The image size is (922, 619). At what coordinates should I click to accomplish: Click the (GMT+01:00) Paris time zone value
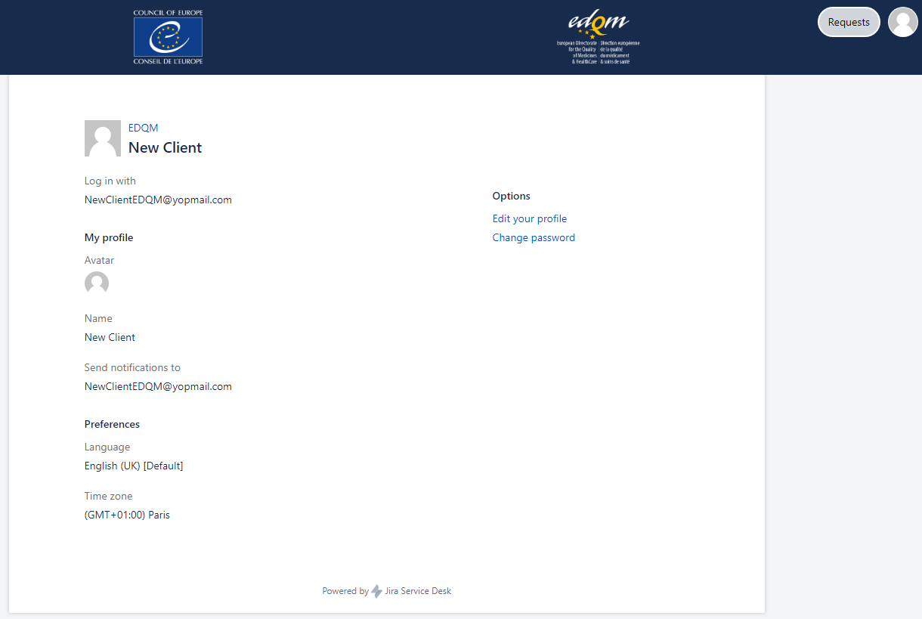point(127,515)
